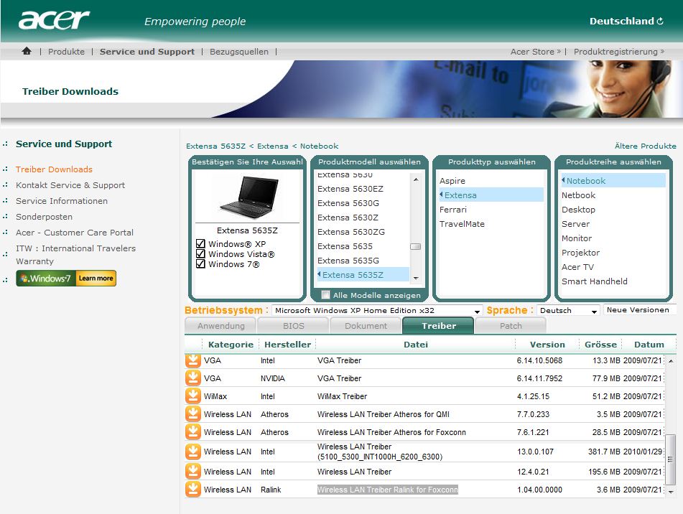The width and height of the screenshot is (683, 514).
Task: Select Netbook product line
Action: (578, 195)
